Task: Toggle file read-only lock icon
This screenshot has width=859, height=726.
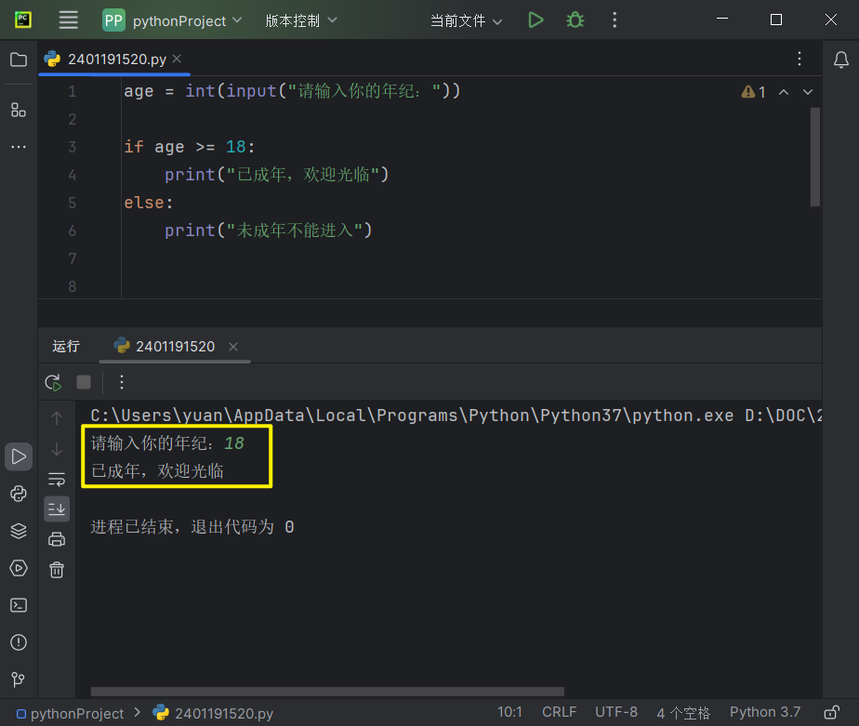Action: (x=832, y=712)
